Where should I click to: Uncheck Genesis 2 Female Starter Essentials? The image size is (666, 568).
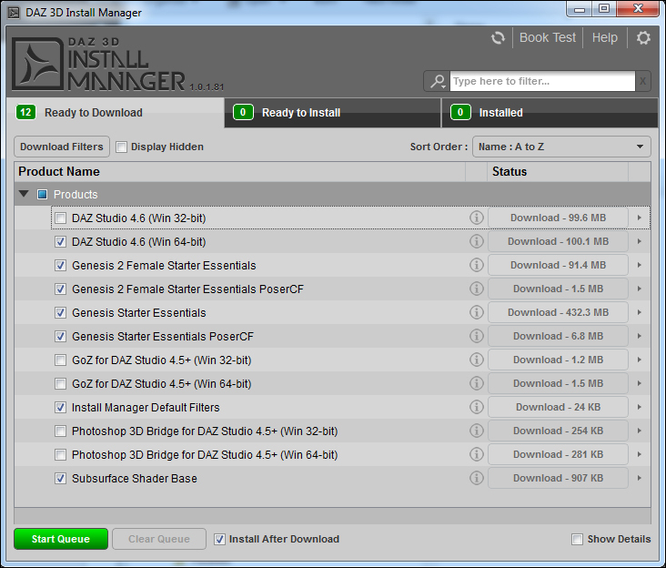tap(60, 266)
